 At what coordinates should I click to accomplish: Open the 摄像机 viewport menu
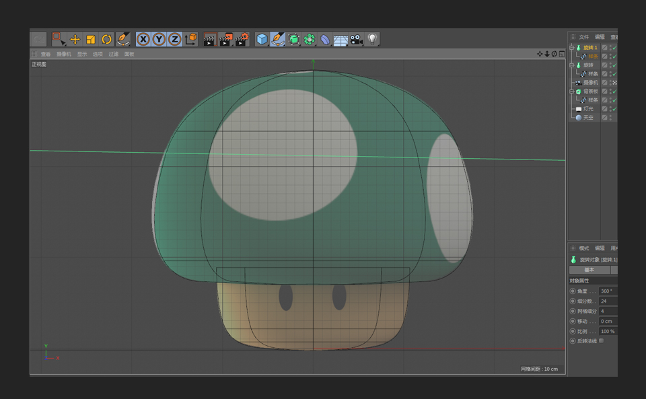[x=64, y=54]
